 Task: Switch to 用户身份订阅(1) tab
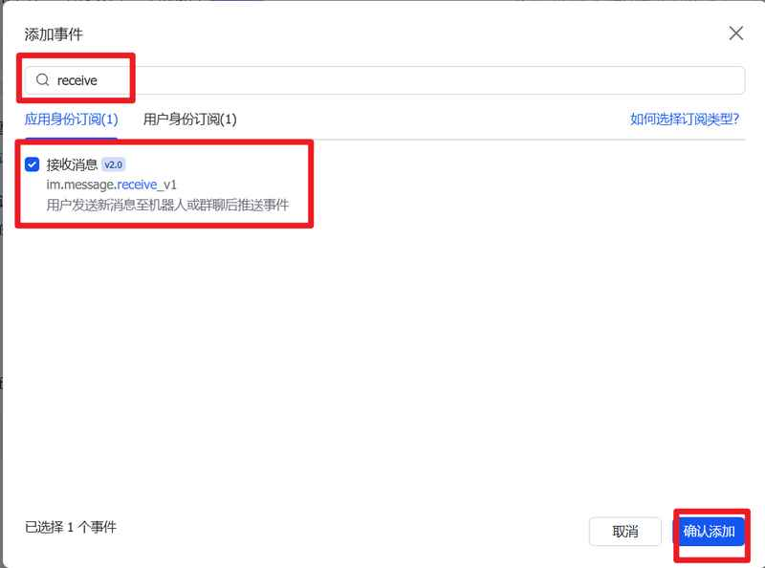(x=189, y=120)
